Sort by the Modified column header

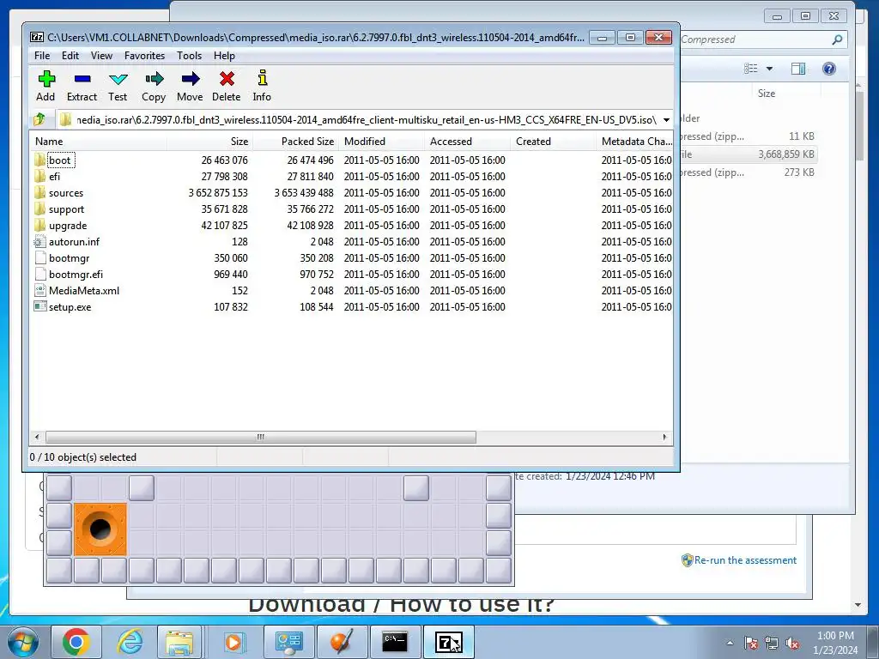(x=381, y=142)
